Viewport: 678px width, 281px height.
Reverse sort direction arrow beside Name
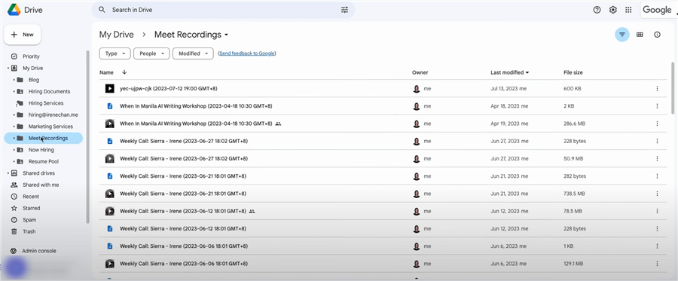click(124, 72)
